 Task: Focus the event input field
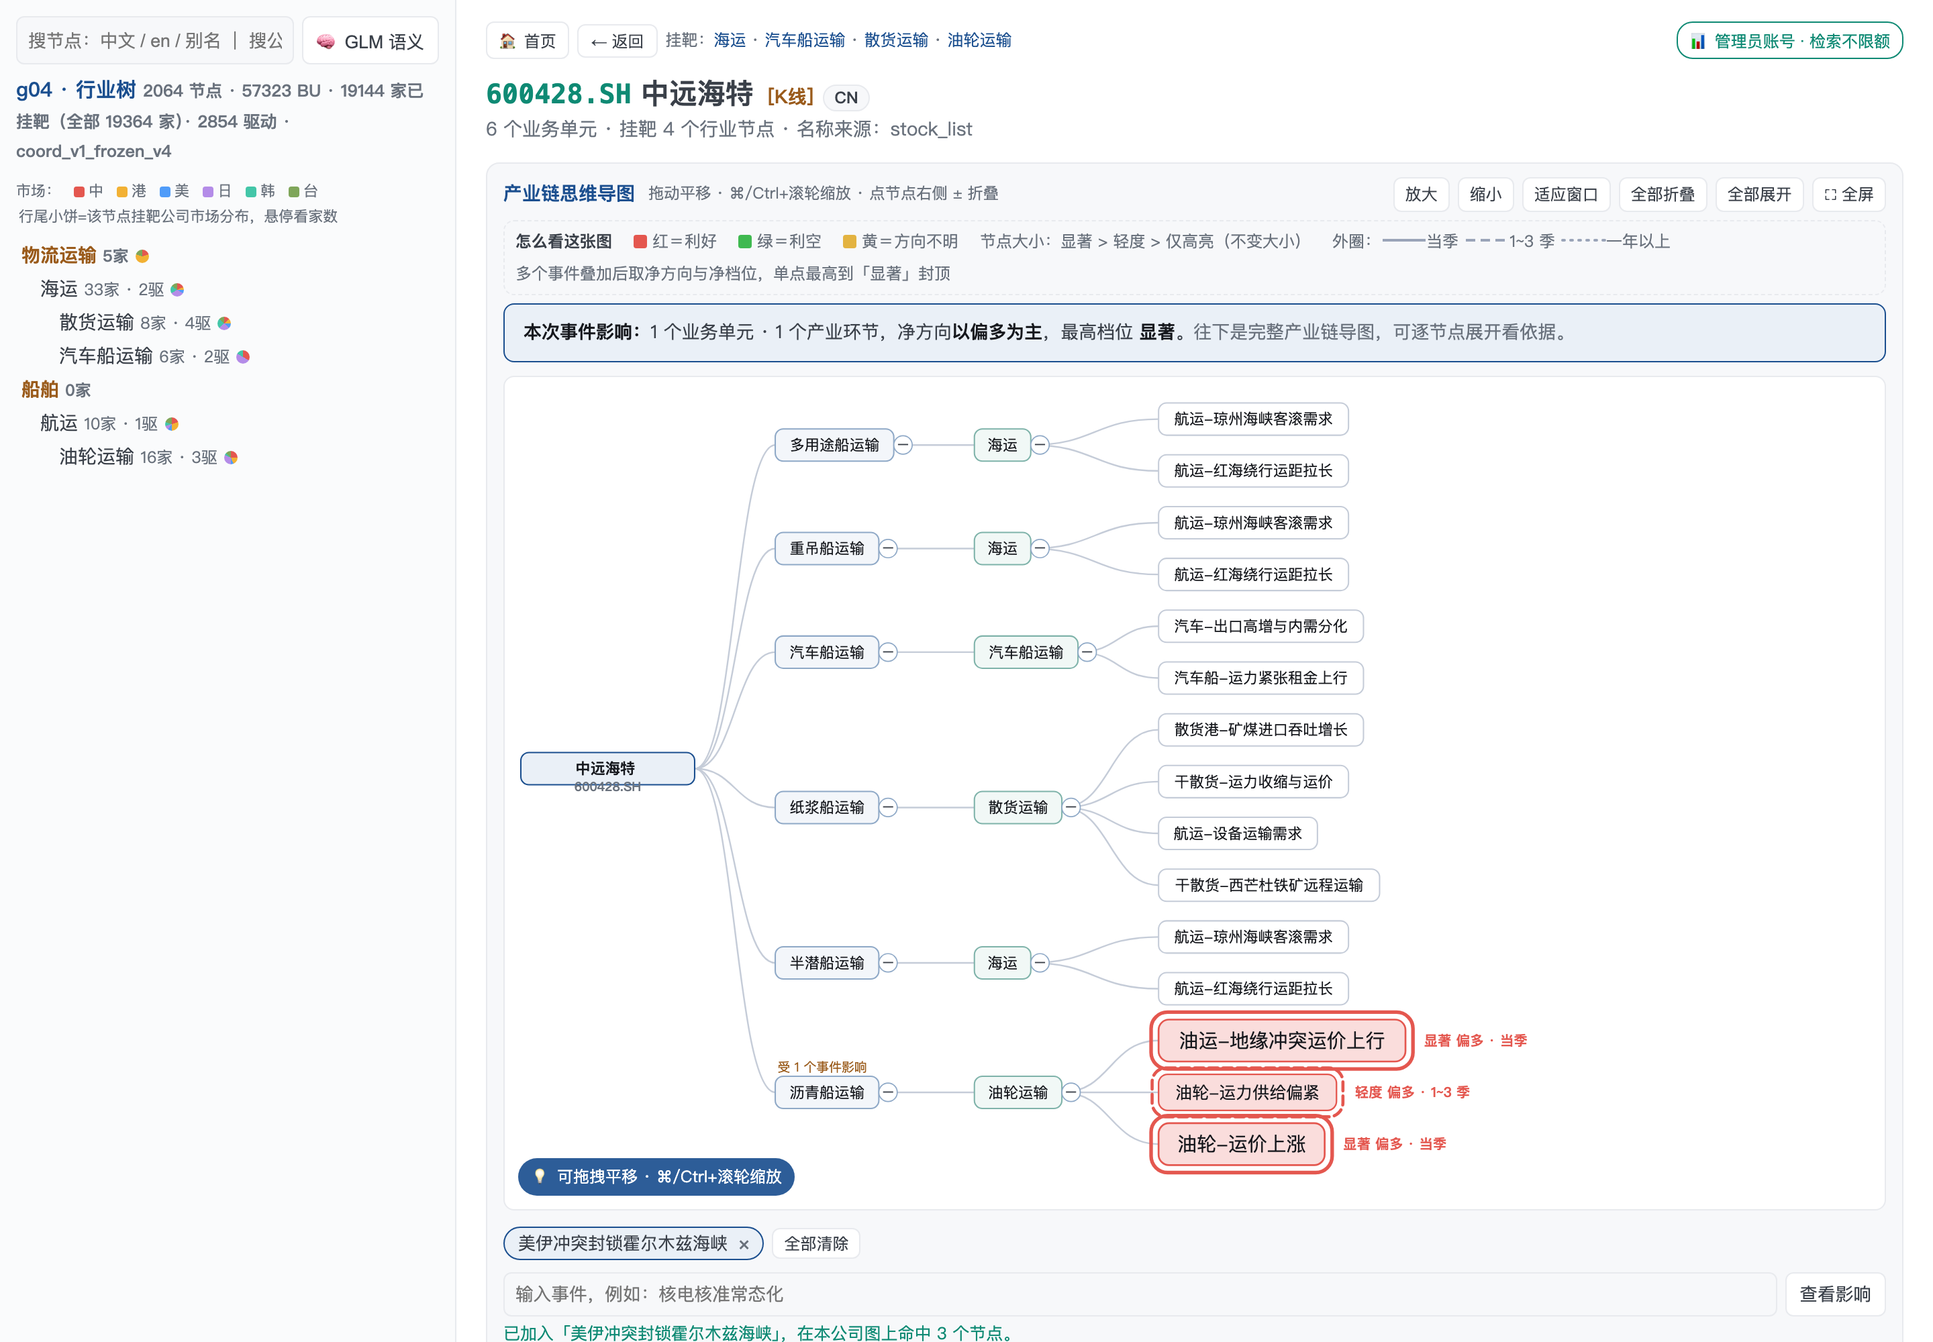[x=1139, y=1294]
